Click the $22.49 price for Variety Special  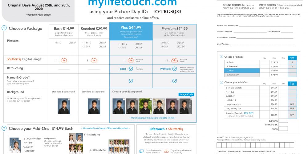coord(274,115)
